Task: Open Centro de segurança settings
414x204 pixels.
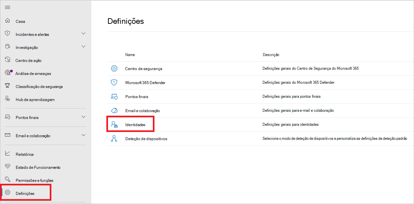Action: point(143,69)
